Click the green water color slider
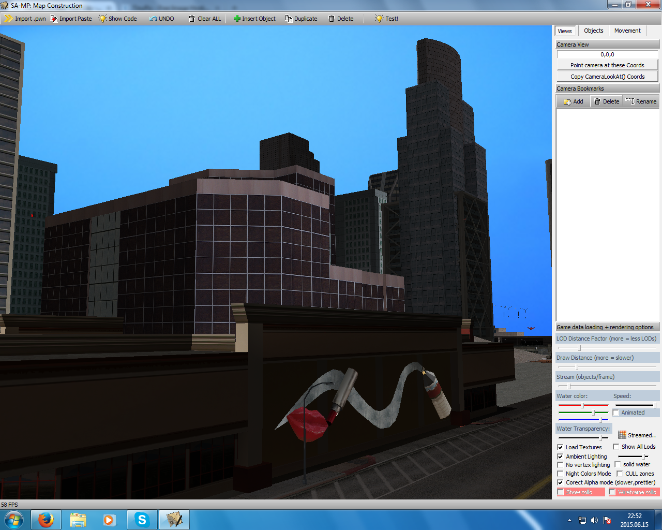Viewport: 662px width, 530px height. click(x=583, y=413)
